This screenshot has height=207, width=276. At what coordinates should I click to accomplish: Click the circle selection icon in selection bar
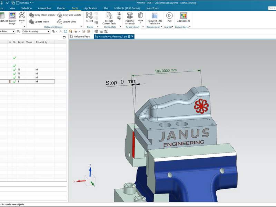pyautogui.click(x=66, y=31)
